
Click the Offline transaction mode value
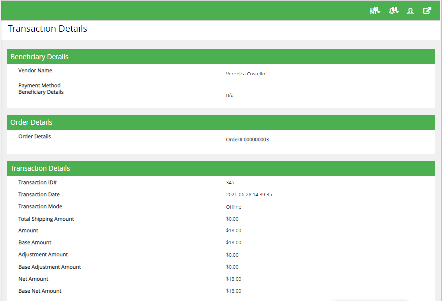[x=233, y=207]
